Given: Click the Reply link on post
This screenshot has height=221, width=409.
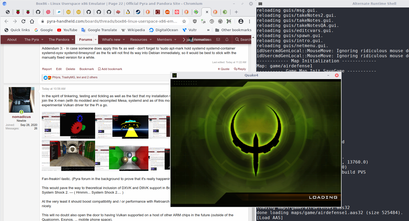Looking at the screenshot, I should pos(240,69).
